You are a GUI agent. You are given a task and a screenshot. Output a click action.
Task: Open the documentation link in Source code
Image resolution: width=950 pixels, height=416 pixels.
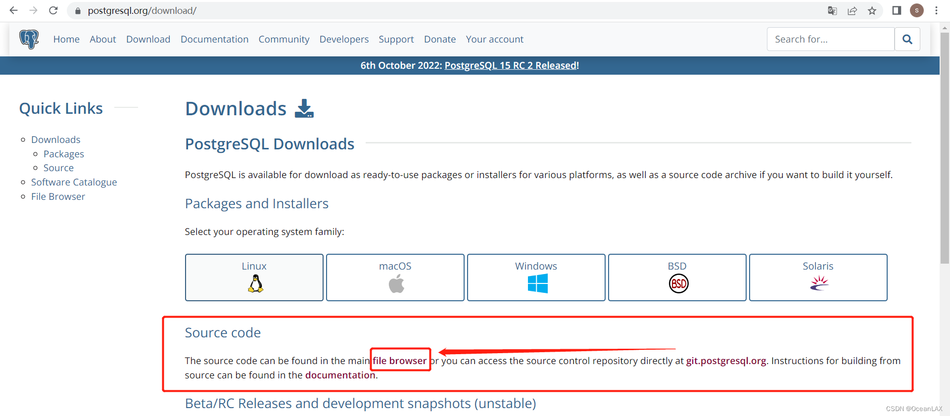340,375
